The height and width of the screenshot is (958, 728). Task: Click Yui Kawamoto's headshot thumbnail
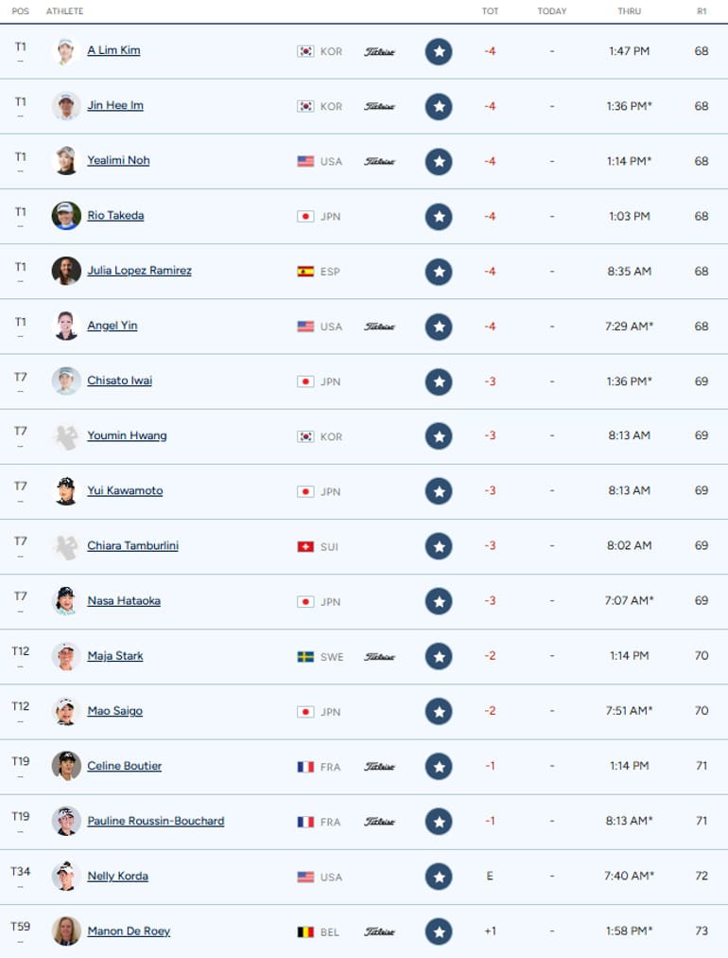(66, 490)
